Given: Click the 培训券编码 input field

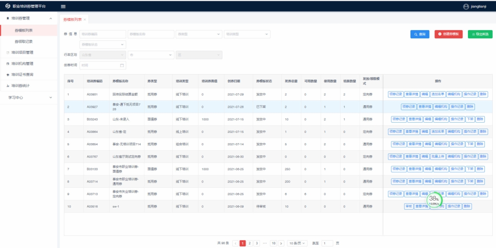Looking at the screenshot, I should click(103, 34).
